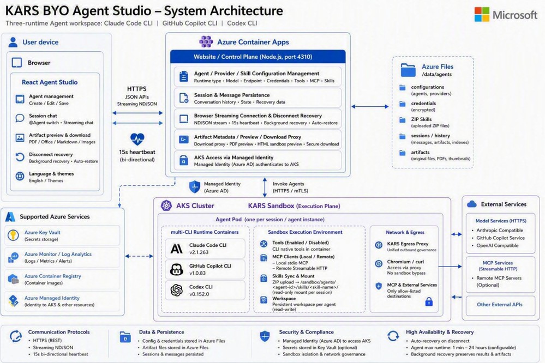Click the Data & Persistence folder icon

point(125,337)
